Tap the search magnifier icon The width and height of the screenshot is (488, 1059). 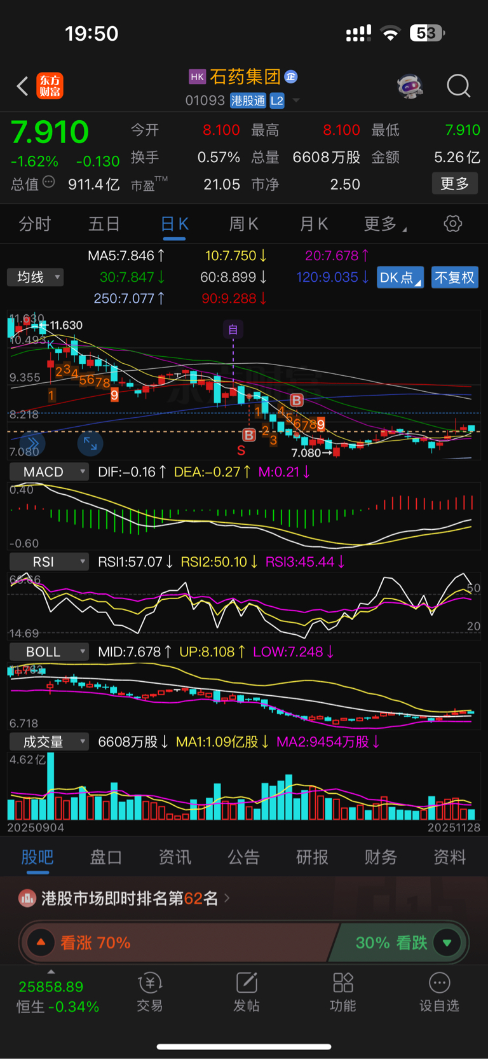(458, 86)
